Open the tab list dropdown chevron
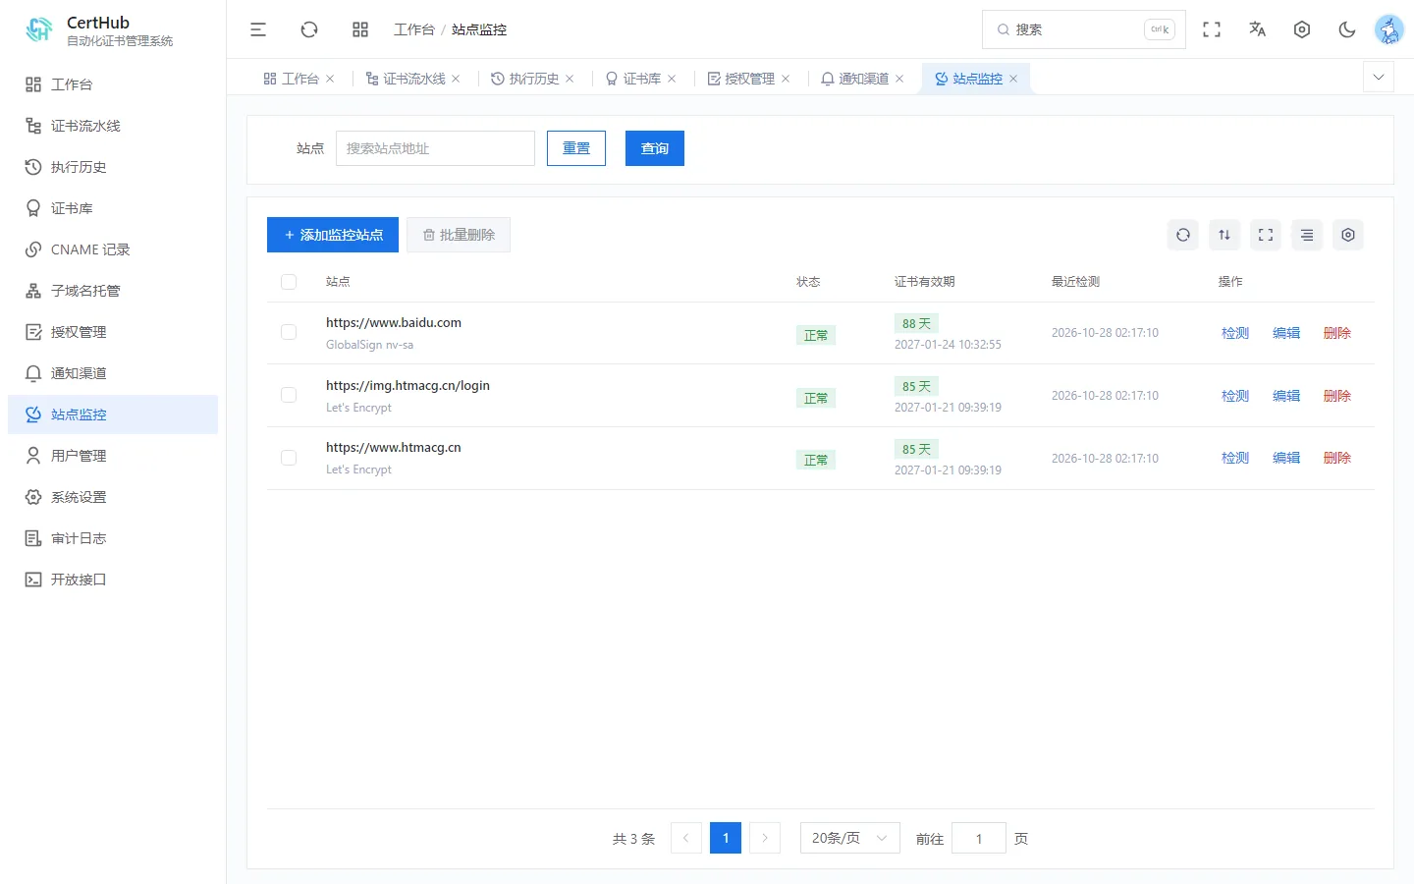This screenshot has height=884, width=1414. [1379, 77]
